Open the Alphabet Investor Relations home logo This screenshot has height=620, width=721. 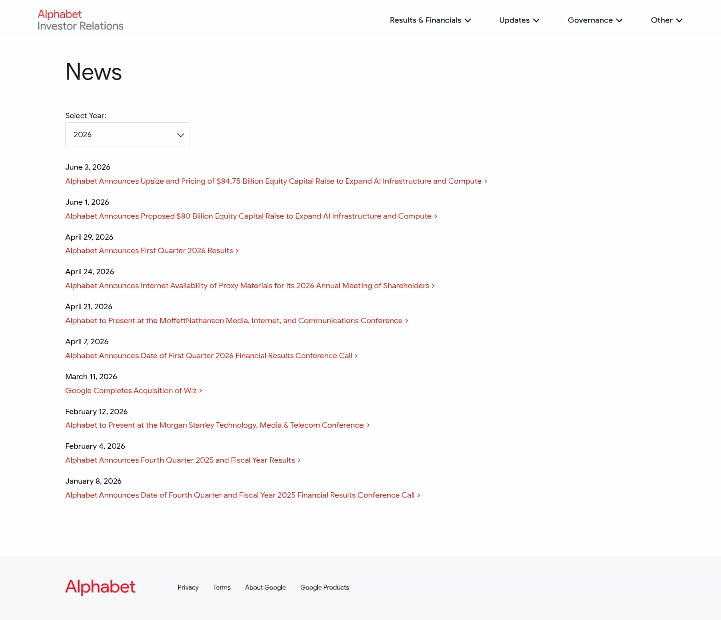click(x=80, y=20)
